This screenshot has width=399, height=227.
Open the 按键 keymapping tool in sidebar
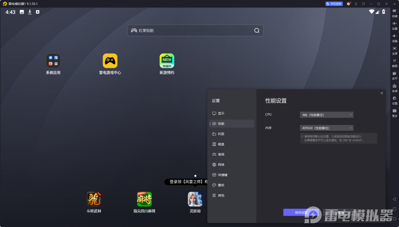394,13
